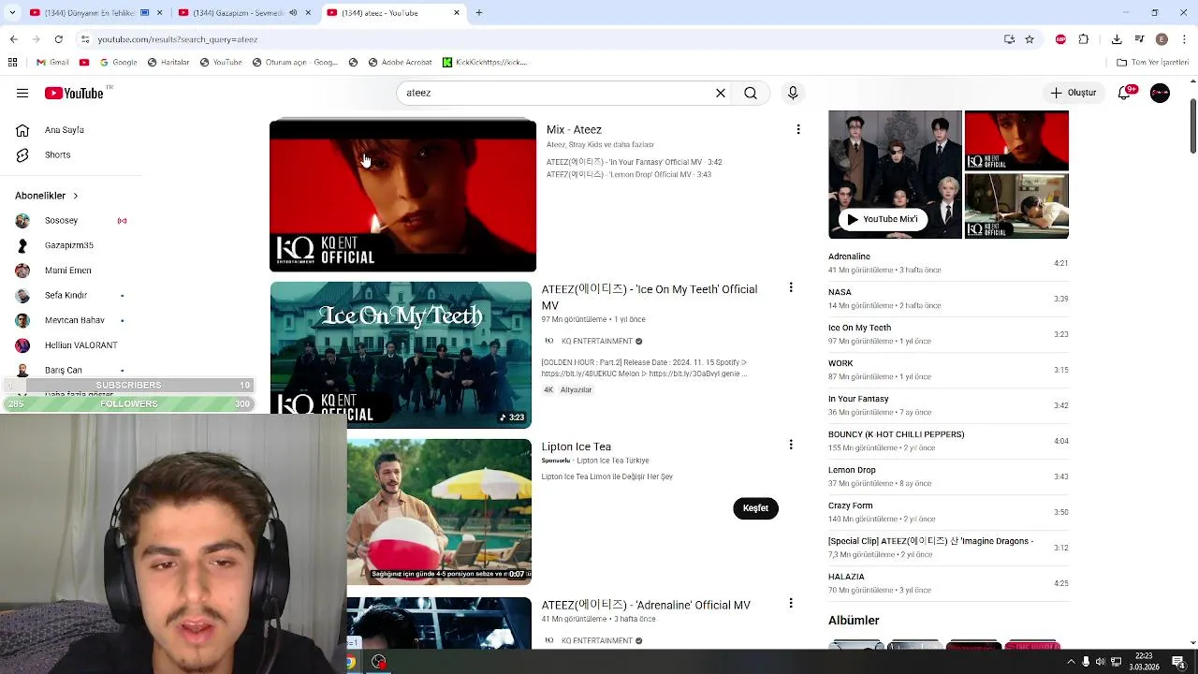The image size is (1198, 674).
Task: Open the 'Adrenaline' Official MV title
Action: [646, 605]
